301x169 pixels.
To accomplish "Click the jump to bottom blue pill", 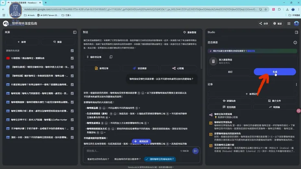I will [141, 141].
